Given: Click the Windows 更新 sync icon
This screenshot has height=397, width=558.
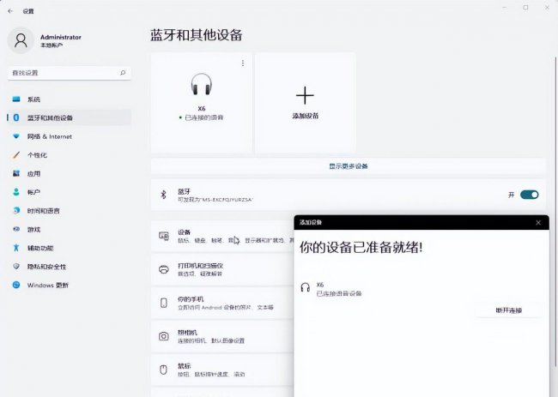Looking at the screenshot, I should point(16,285).
